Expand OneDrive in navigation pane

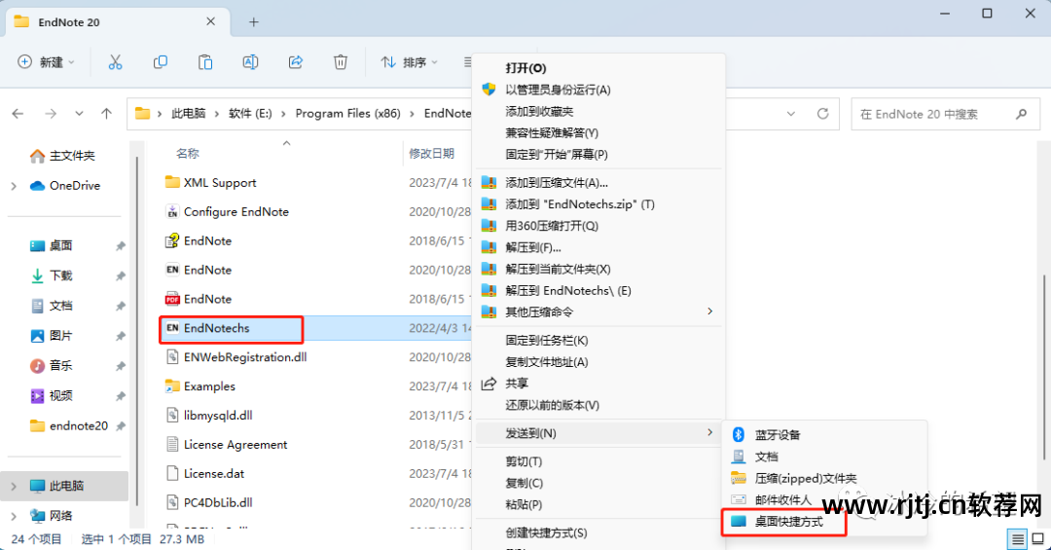click(x=14, y=186)
